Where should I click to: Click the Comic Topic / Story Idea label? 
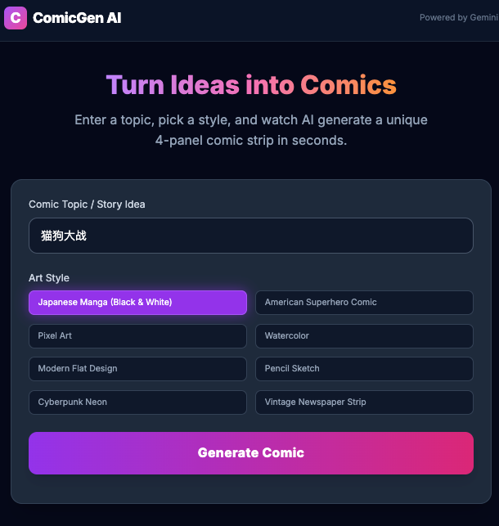(x=87, y=204)
